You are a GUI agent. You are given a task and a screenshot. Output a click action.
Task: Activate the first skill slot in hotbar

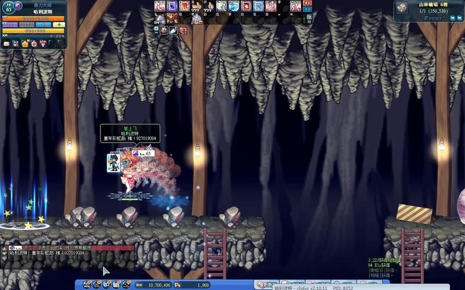pos(159,6)
